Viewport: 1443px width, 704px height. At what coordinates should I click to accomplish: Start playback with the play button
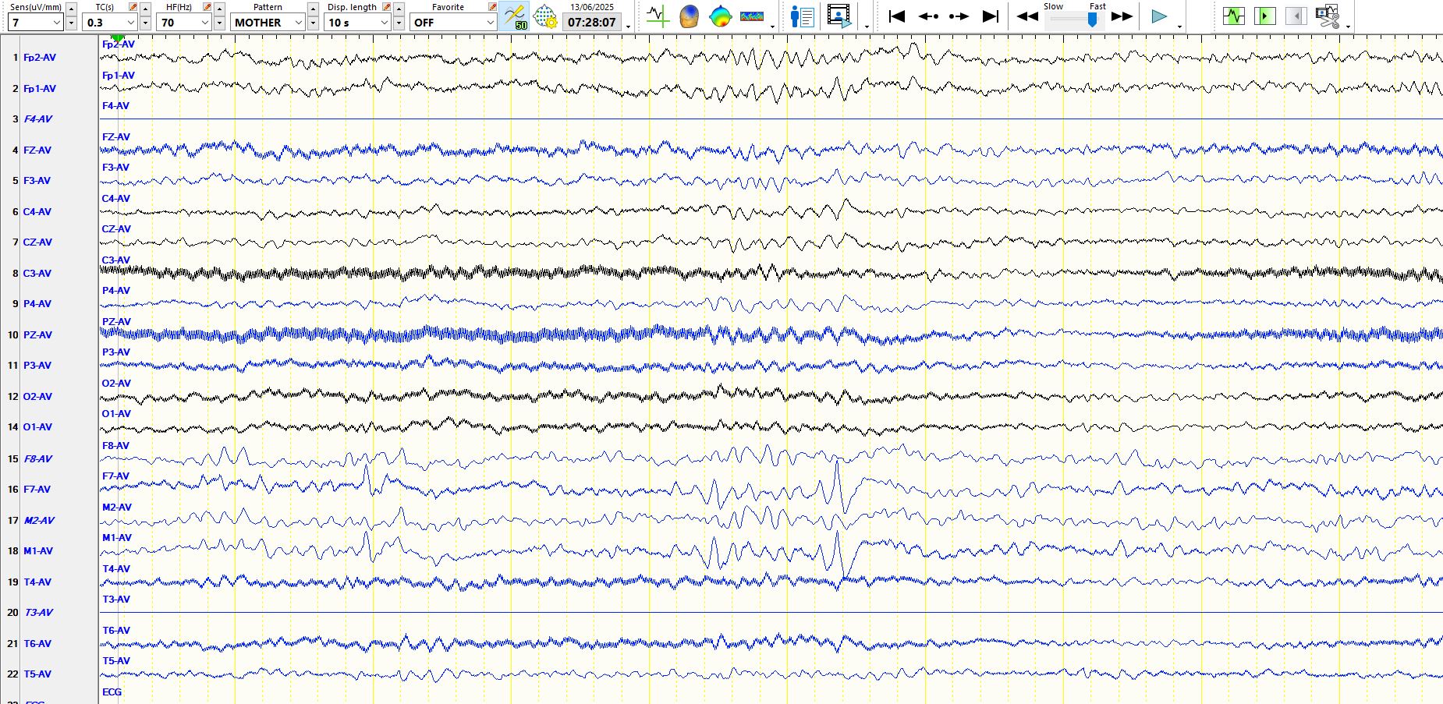coord(1159,16)
